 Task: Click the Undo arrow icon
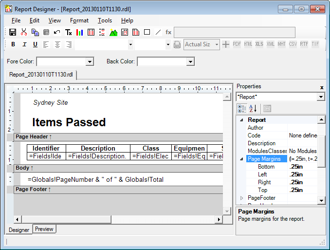[57, 32]
